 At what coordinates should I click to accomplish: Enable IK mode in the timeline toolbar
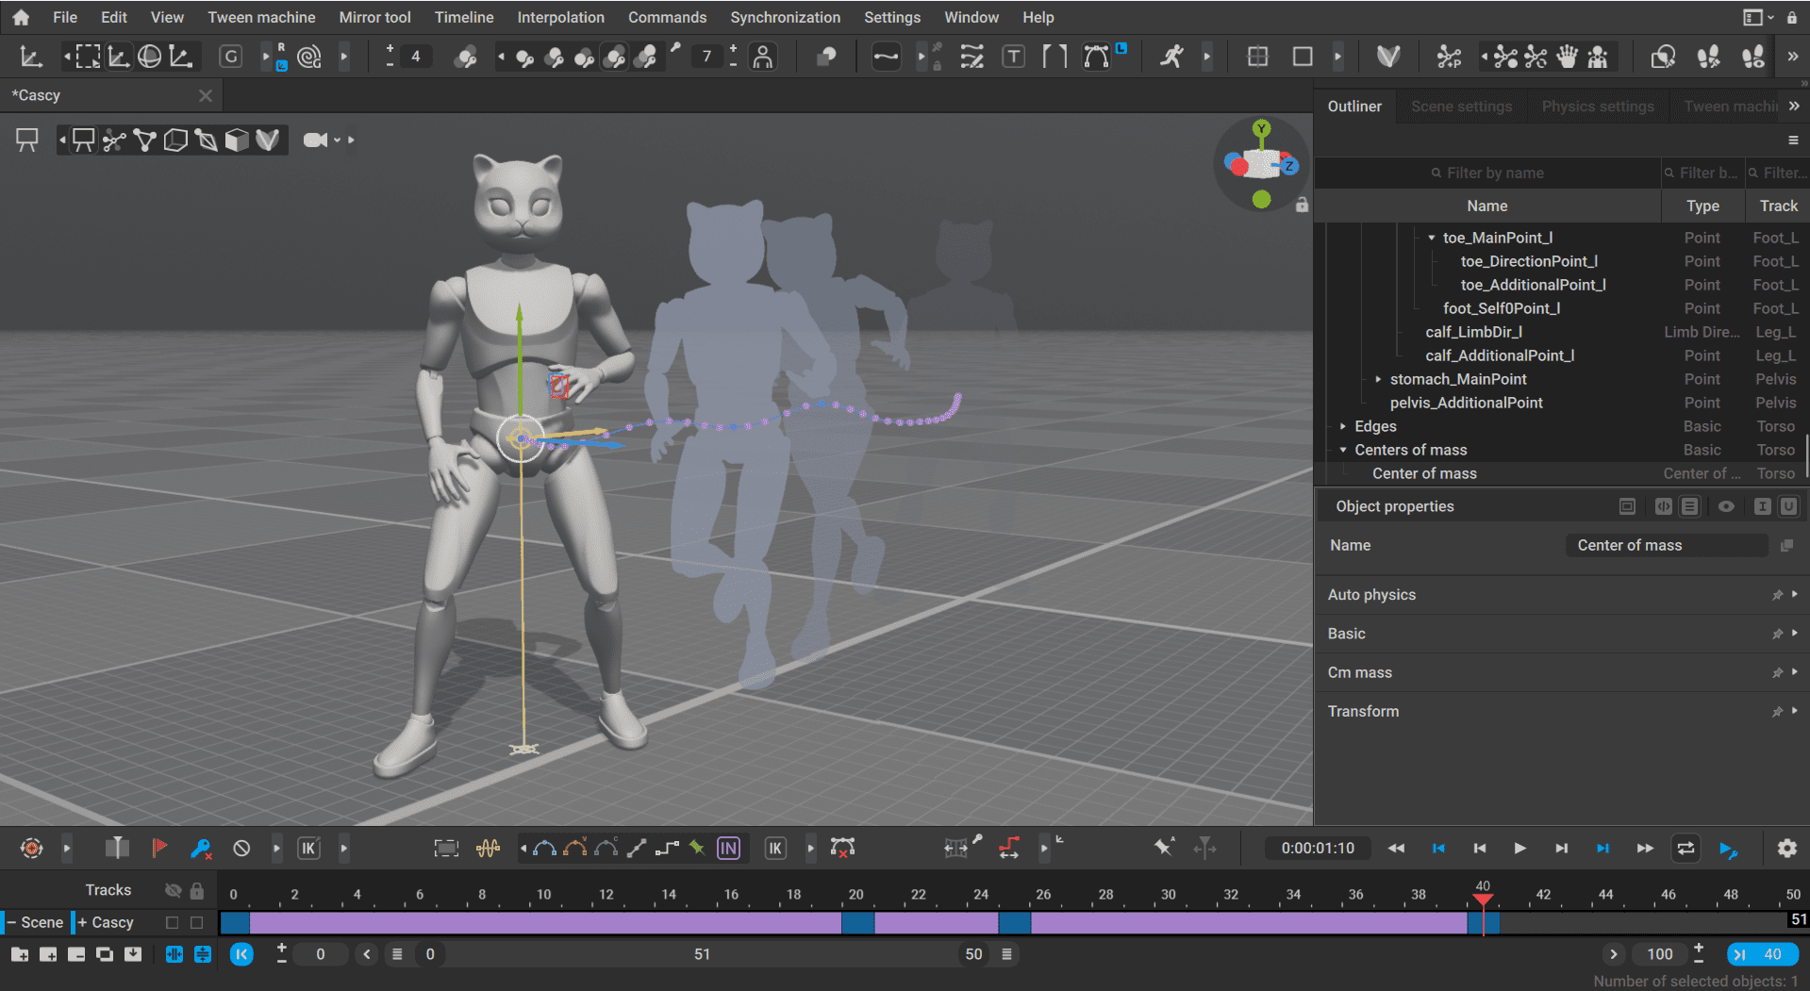click(x=775, y=848)
